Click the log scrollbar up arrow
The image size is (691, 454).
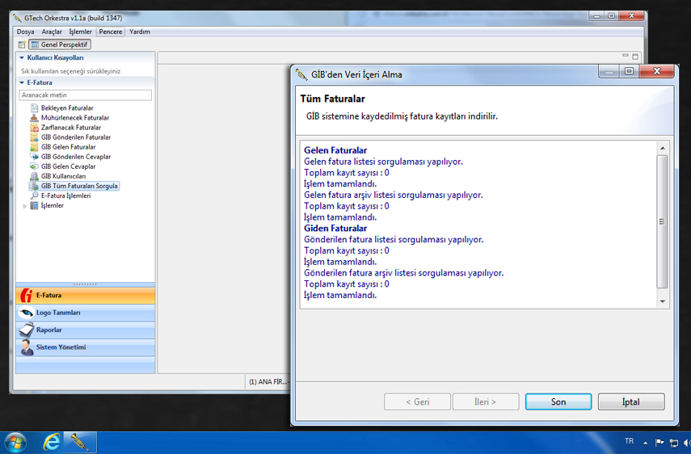[x=663, y=149]
